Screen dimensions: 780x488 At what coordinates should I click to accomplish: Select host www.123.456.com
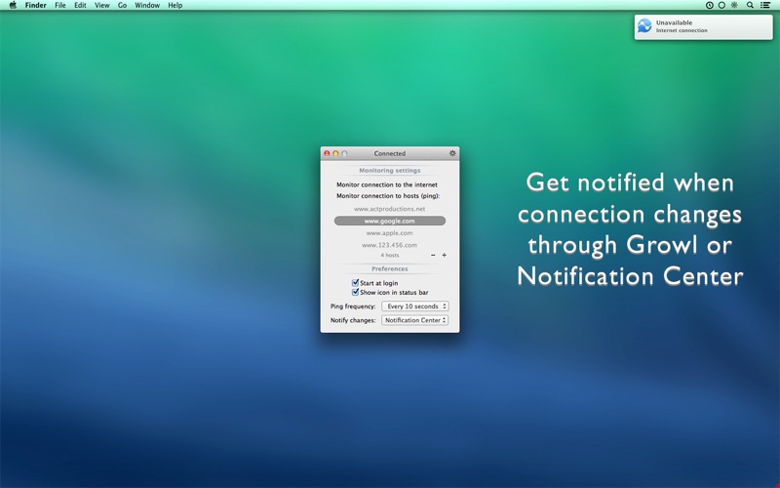[x=389, y=245]
